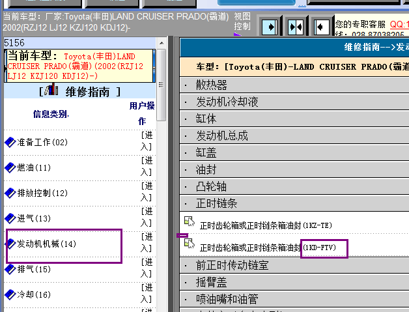Viewport: 409px width, 312px height.
Task: Collapse the 正时链条 section
Action: point(294,203)
